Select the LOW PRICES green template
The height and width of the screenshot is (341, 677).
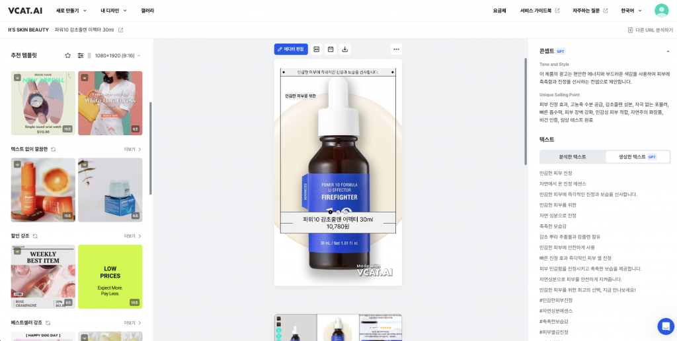110,277
